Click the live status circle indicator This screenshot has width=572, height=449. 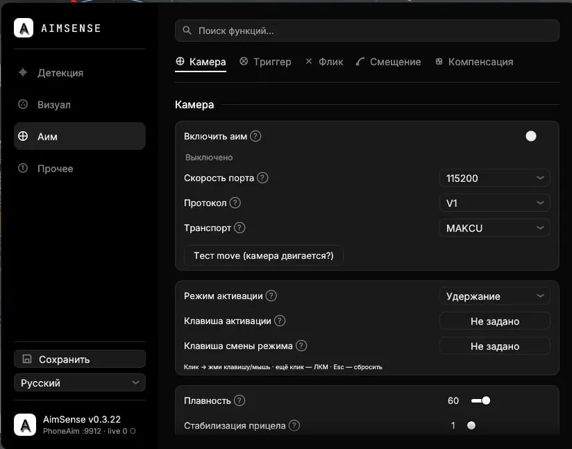(133, 431)
